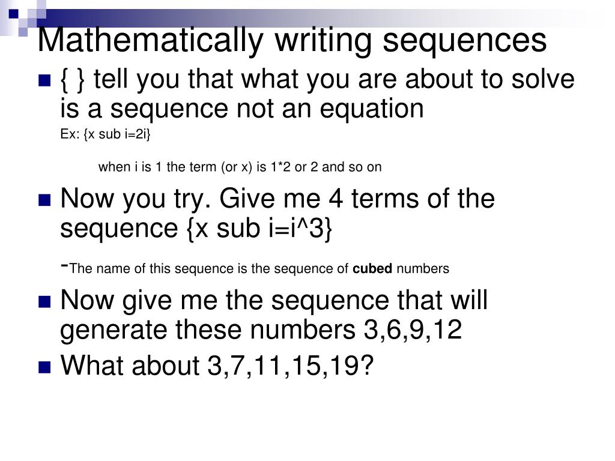Screen dimensions: 615x461
Task: Click the dark blue square in the corner decoration
Action: 14,14
